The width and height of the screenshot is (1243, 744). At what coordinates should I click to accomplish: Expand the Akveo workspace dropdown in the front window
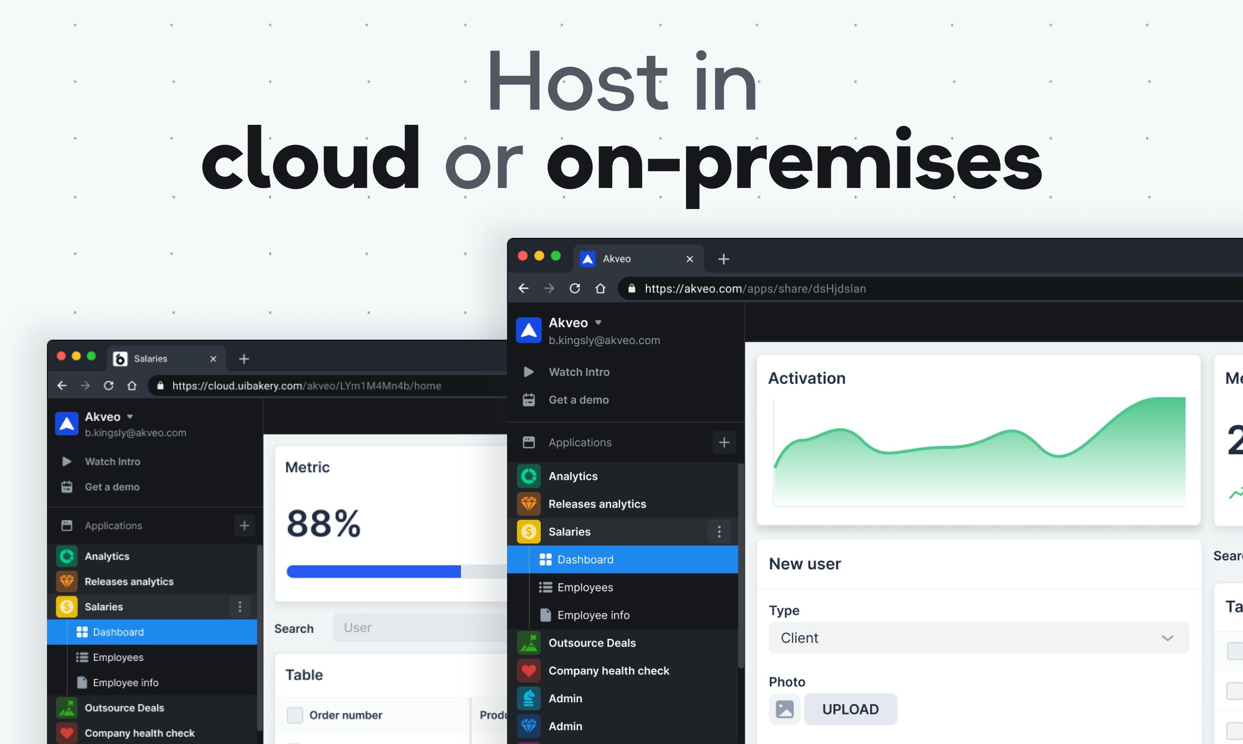click(598, 323)
